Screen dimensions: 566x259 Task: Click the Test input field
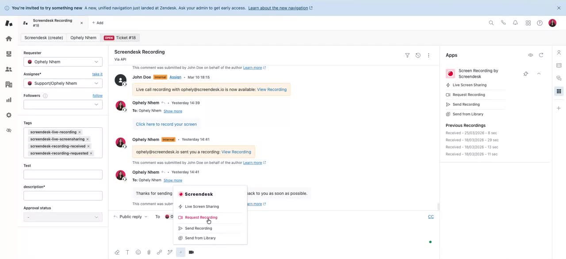pyautogui.click(x=63, y=175)
